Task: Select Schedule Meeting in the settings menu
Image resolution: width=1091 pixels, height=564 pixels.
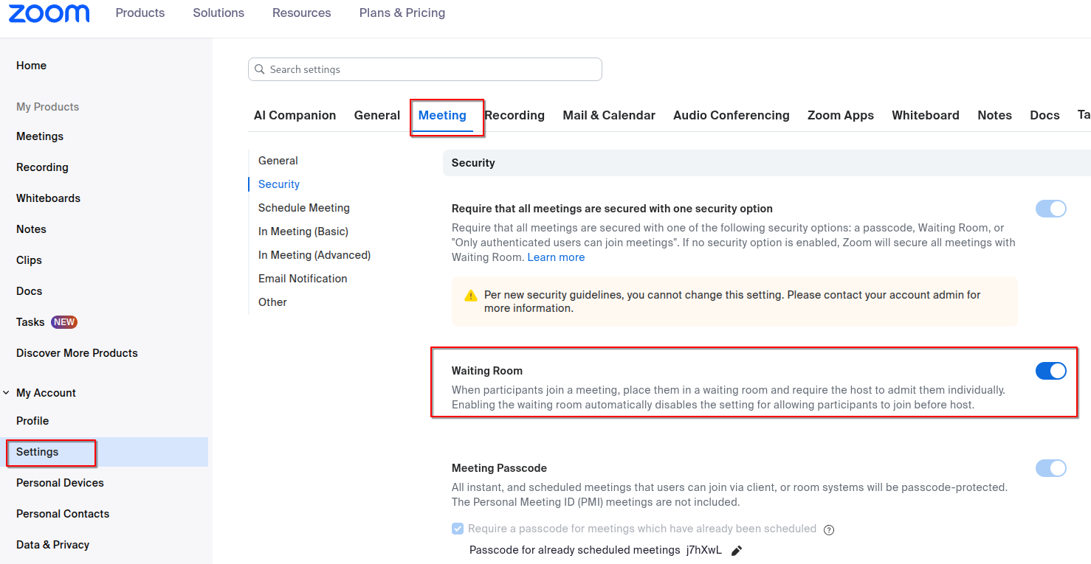Action: 303,207
